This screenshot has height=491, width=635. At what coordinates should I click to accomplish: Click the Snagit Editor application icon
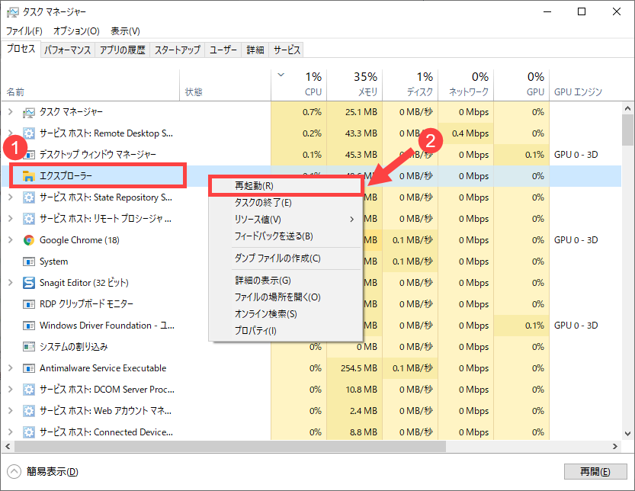point(27,283)
